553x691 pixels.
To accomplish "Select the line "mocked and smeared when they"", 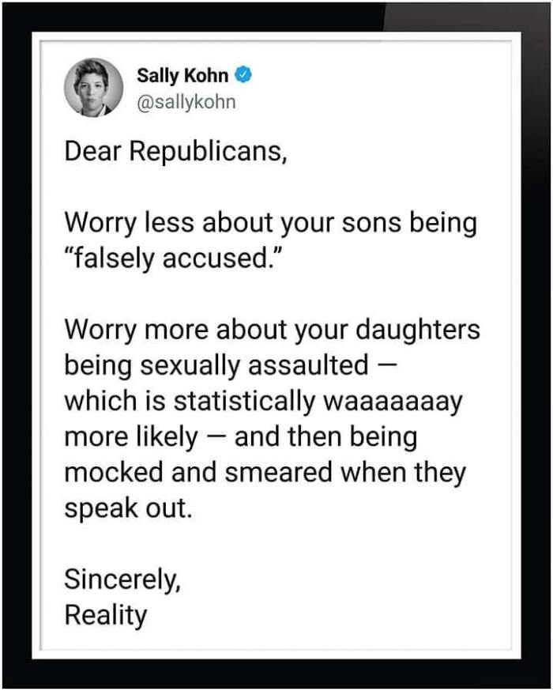I will [x=265, y=472].
